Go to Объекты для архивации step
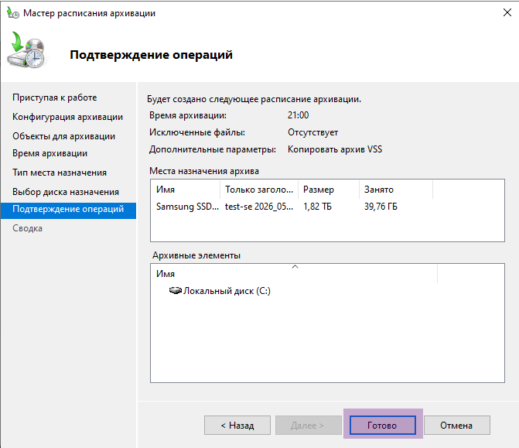Viewport: 519px width, 448px height. coord(64,136)
